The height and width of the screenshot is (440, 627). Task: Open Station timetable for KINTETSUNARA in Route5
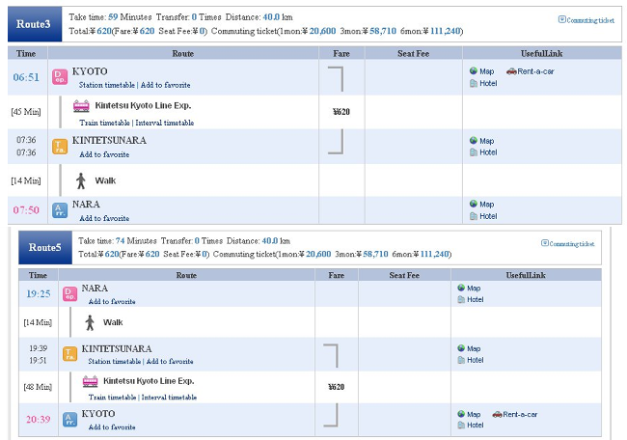pyautogui.click(x=115, y=361)
